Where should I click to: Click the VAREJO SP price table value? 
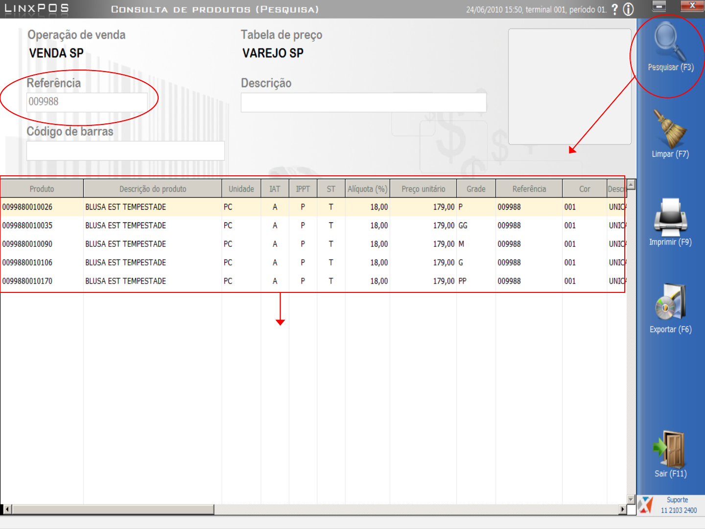pos(273,53)
